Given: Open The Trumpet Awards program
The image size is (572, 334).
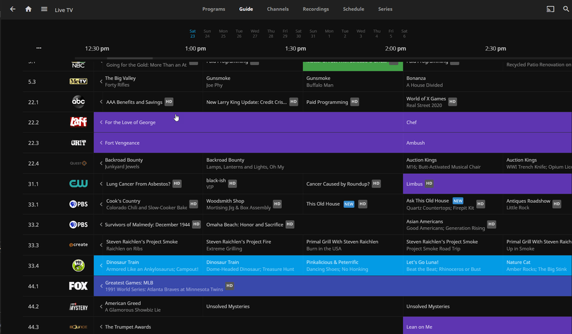Looking at the screenshot, I should [248, 325].
